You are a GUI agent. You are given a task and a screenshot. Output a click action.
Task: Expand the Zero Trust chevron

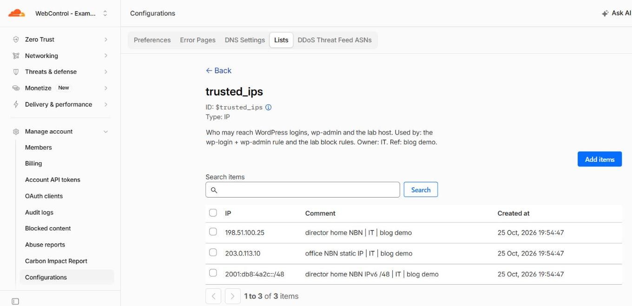pos(105,39)
